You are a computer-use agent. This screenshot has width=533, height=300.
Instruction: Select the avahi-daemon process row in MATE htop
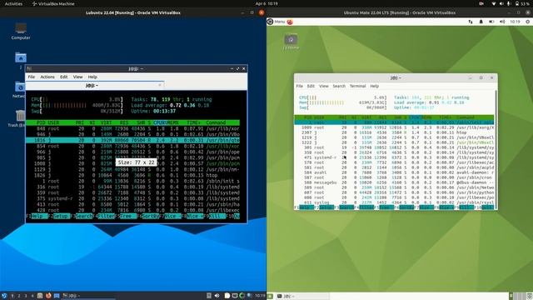tap(394, 172)
